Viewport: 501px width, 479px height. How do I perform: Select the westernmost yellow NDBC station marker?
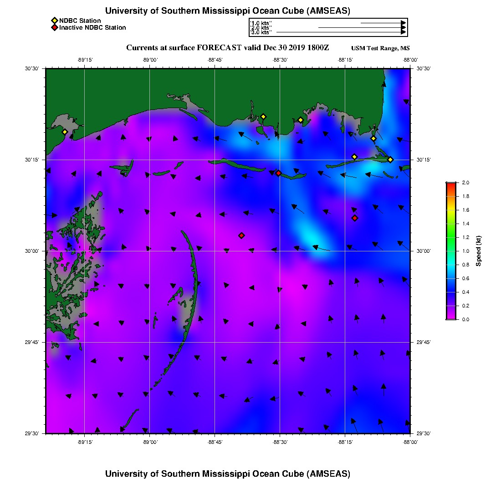(65, 132)
